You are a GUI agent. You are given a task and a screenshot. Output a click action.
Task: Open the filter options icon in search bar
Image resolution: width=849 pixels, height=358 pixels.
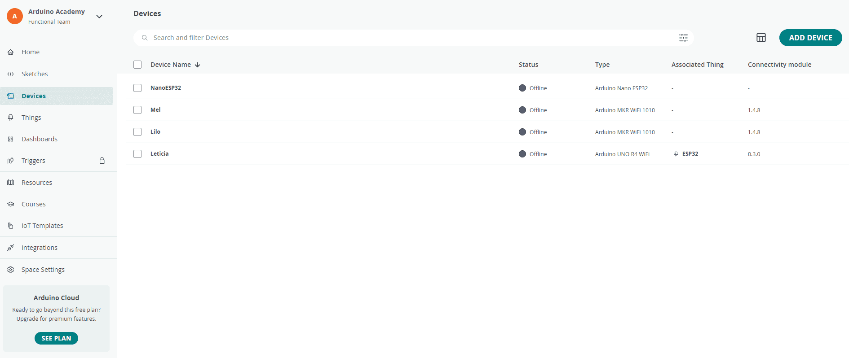pos(683,38)
